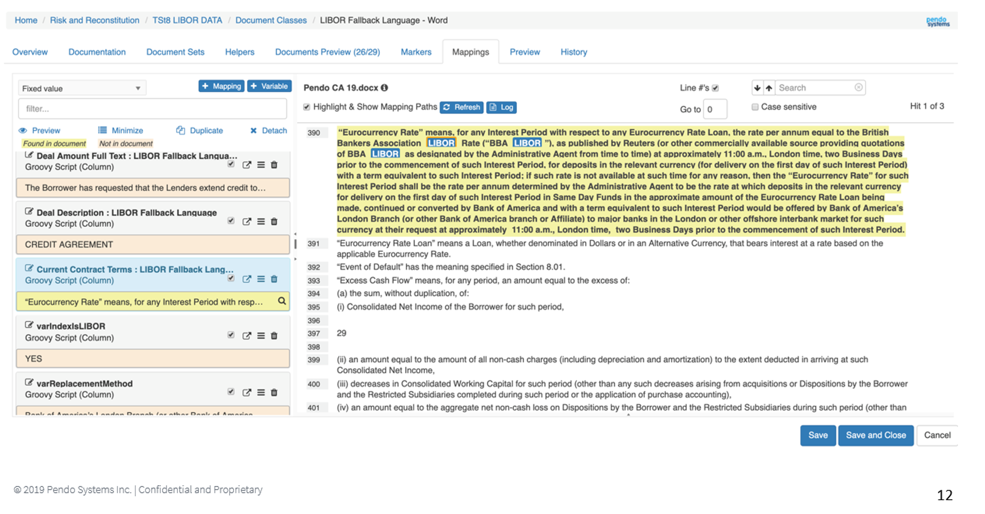This screenshot has width=985, height=514.
Task: Clear the Search box with the x icon
Action: pos(859,87)
